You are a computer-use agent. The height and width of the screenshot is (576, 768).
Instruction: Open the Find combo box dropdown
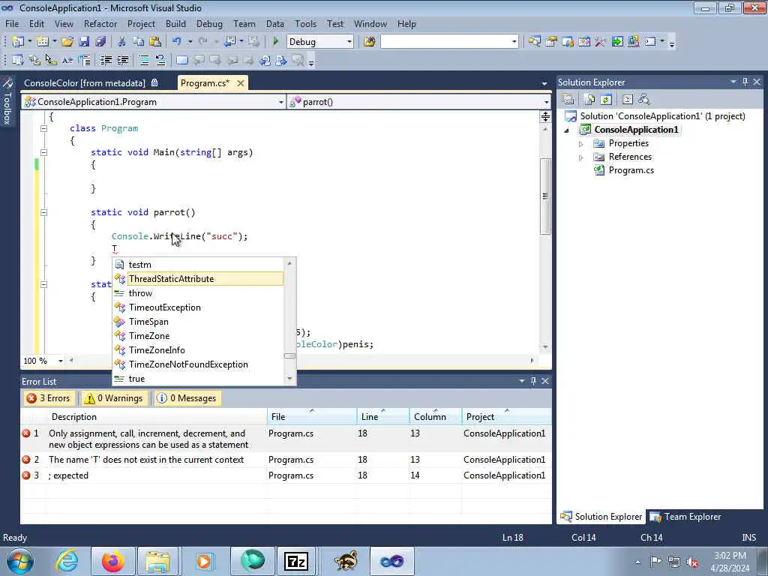[x=514, y=42]
